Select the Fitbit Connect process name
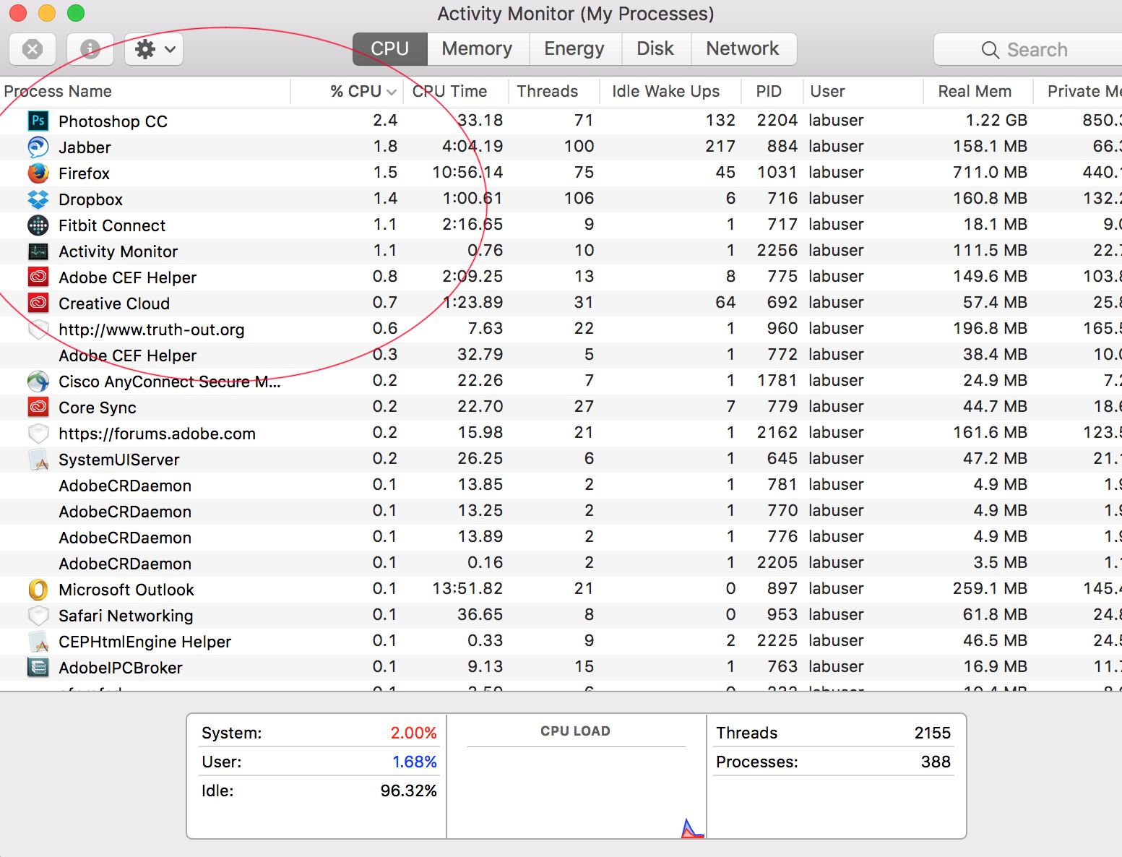 (112, 225)
